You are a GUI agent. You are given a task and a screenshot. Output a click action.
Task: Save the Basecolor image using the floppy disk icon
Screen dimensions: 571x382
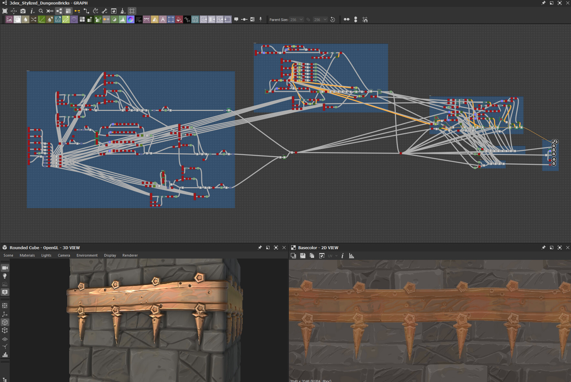[303, 256]
